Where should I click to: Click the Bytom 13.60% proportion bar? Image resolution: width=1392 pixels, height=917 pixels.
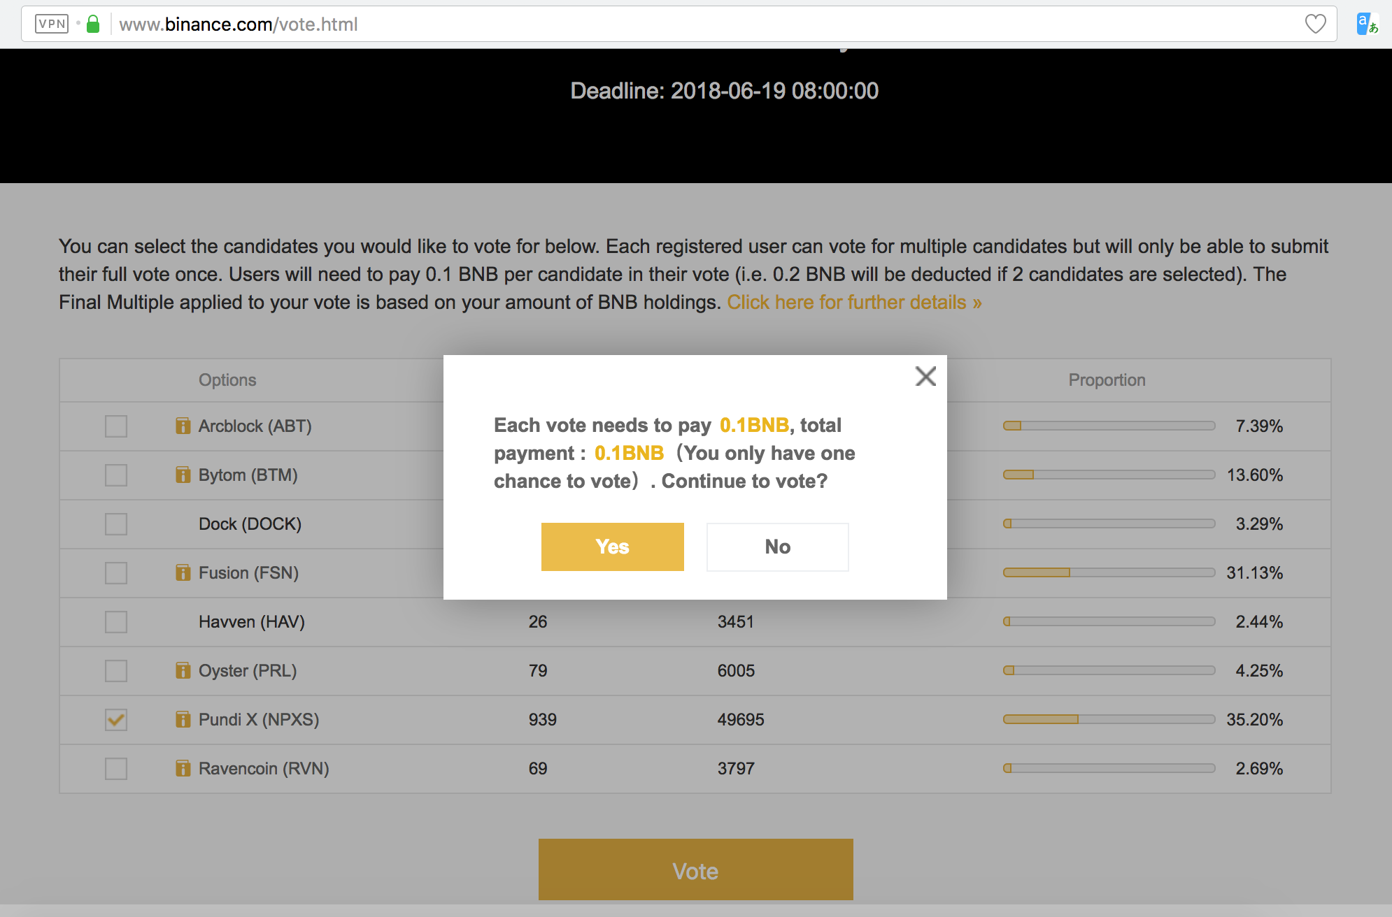1109,475
